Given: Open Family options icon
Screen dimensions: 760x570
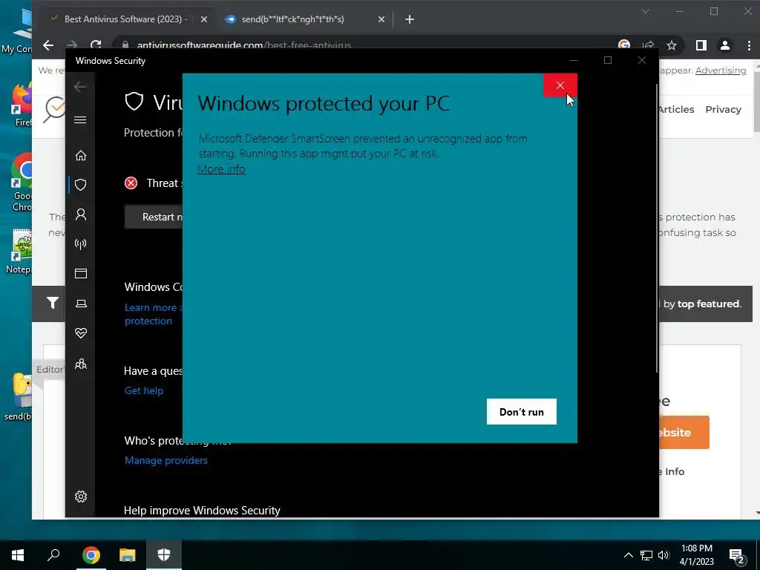Looking at the screenshot, I should [80, 364].
